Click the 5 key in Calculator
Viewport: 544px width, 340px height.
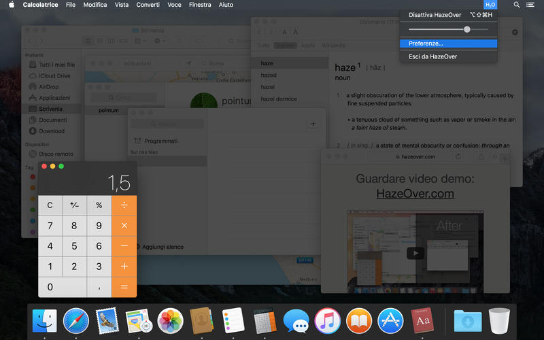(x=74, y=246)
